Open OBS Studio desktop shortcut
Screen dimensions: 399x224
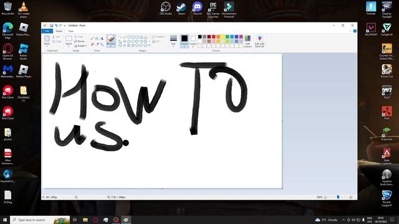click(166, 8)
